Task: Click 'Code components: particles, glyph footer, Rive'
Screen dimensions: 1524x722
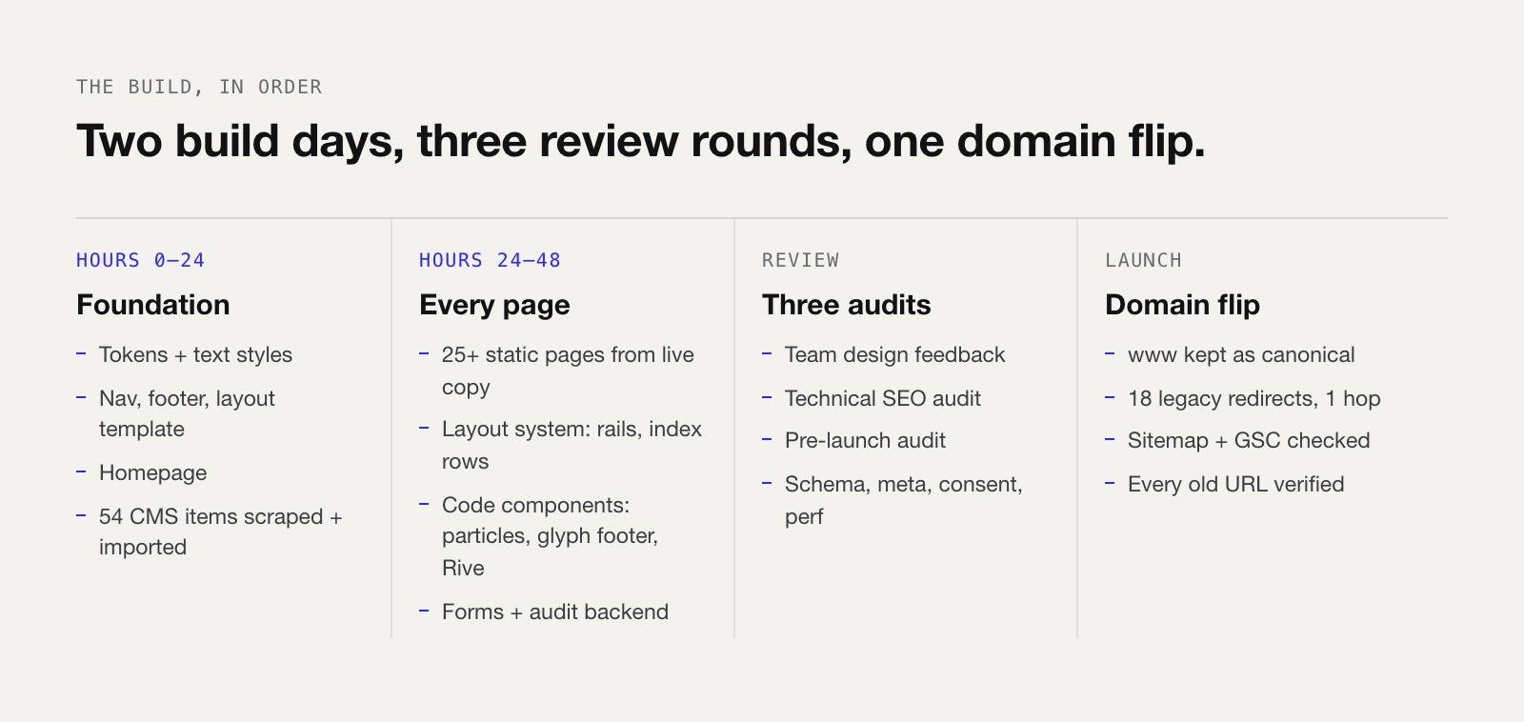Action: 550,536
